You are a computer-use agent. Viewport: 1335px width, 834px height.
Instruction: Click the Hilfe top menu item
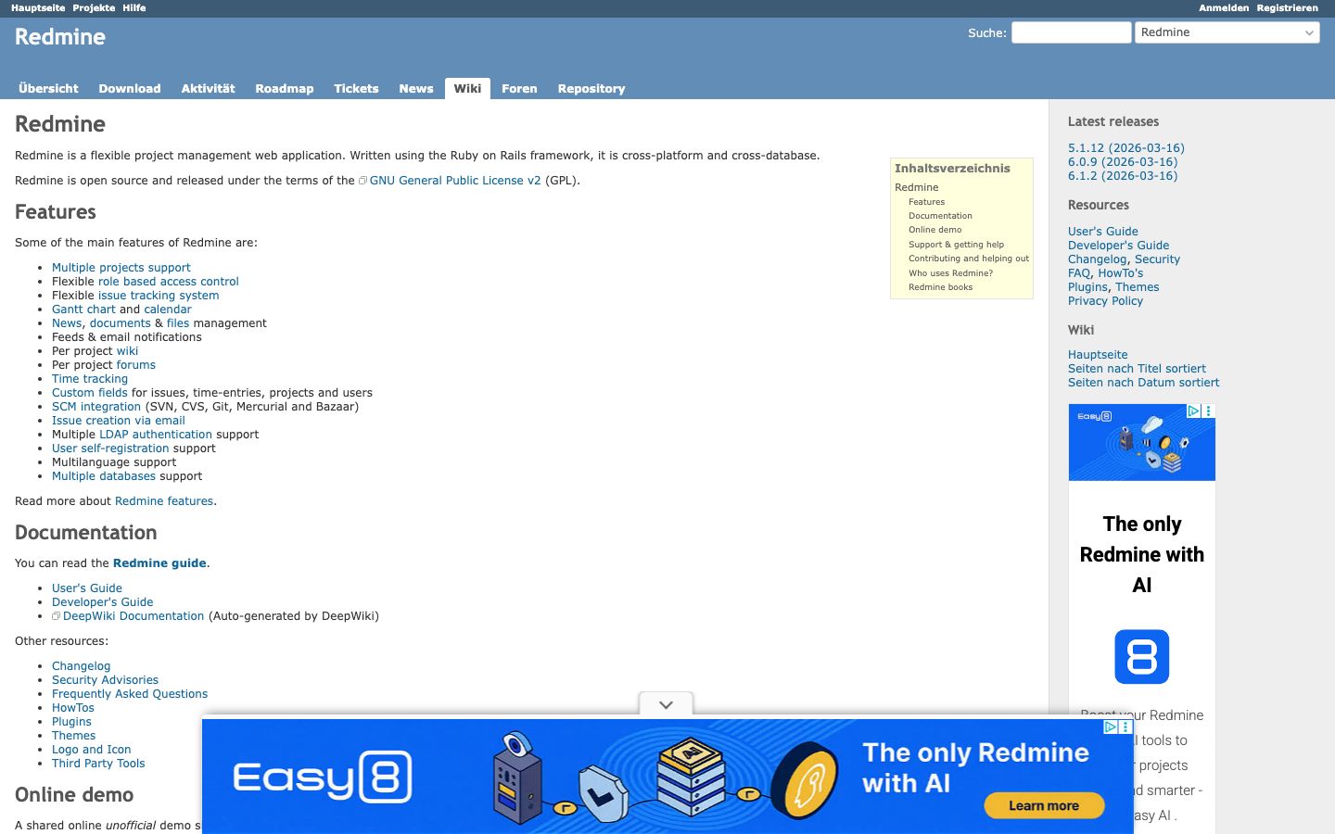click(x=134, y=8)
